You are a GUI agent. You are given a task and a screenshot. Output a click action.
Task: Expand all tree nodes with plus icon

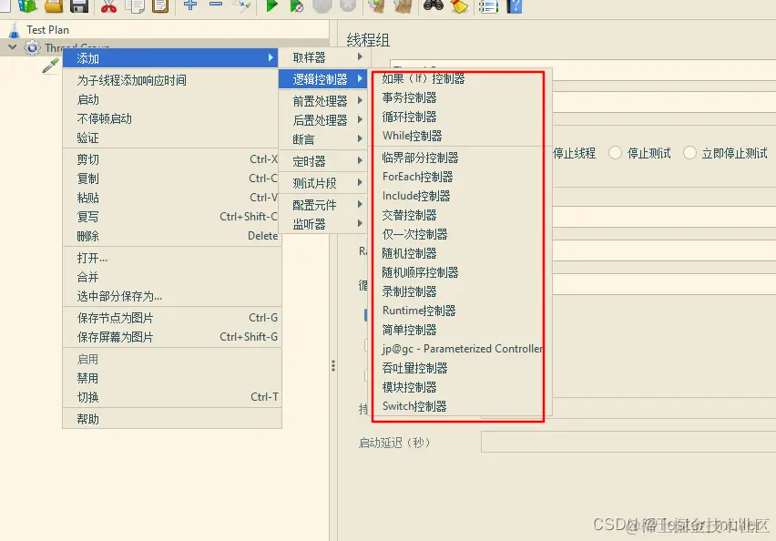(189, 8)
